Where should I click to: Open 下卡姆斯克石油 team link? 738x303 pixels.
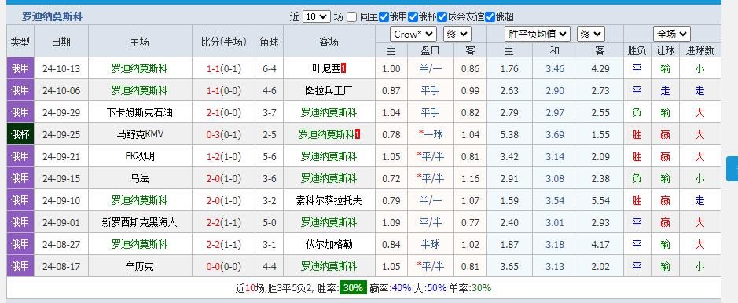coord(140,113)
